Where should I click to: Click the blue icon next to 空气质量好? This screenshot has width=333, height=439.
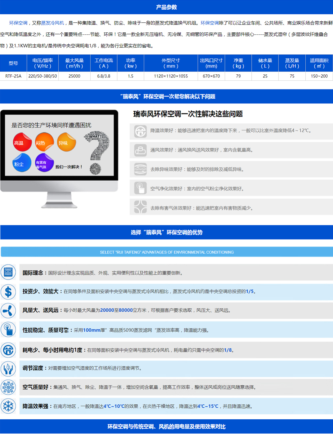[8, 387]
